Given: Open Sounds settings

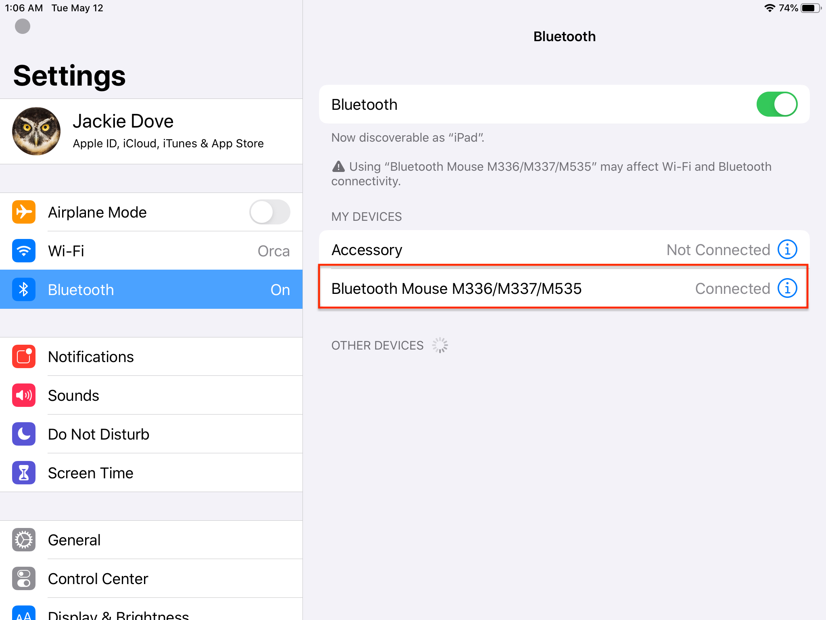Looking at the screenshot, I should [151, 395].
